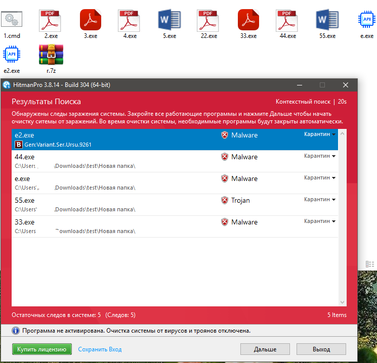Open the Карантин dropdown for e.exe
The height and width of the screenshot is (363, 377).
pyautogui.click(x=319, y=177)
